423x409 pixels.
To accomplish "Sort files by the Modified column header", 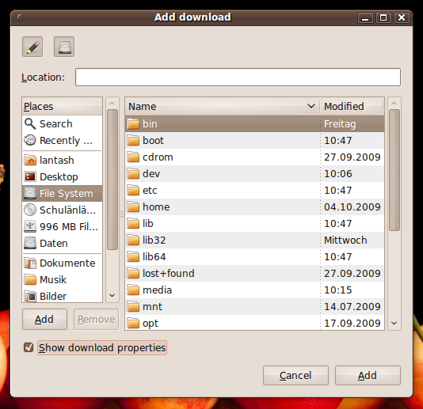I will tap(352, 107).
